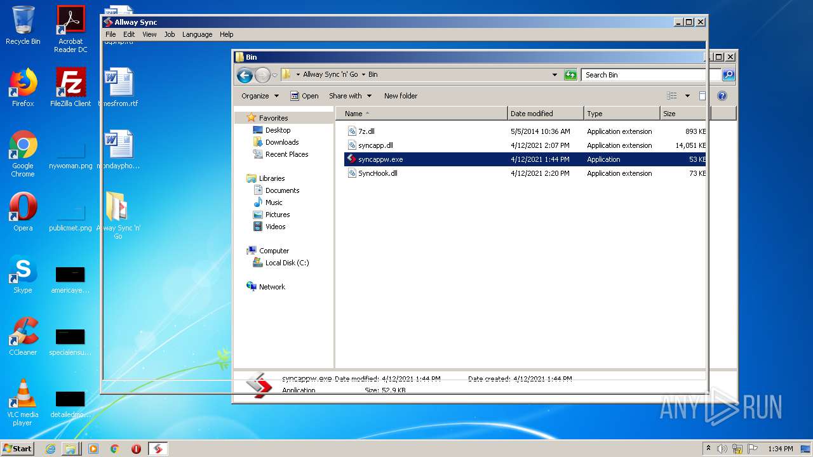Sort files by Type column
Viewport: 813px width, 457px height.
coord(622,114)
